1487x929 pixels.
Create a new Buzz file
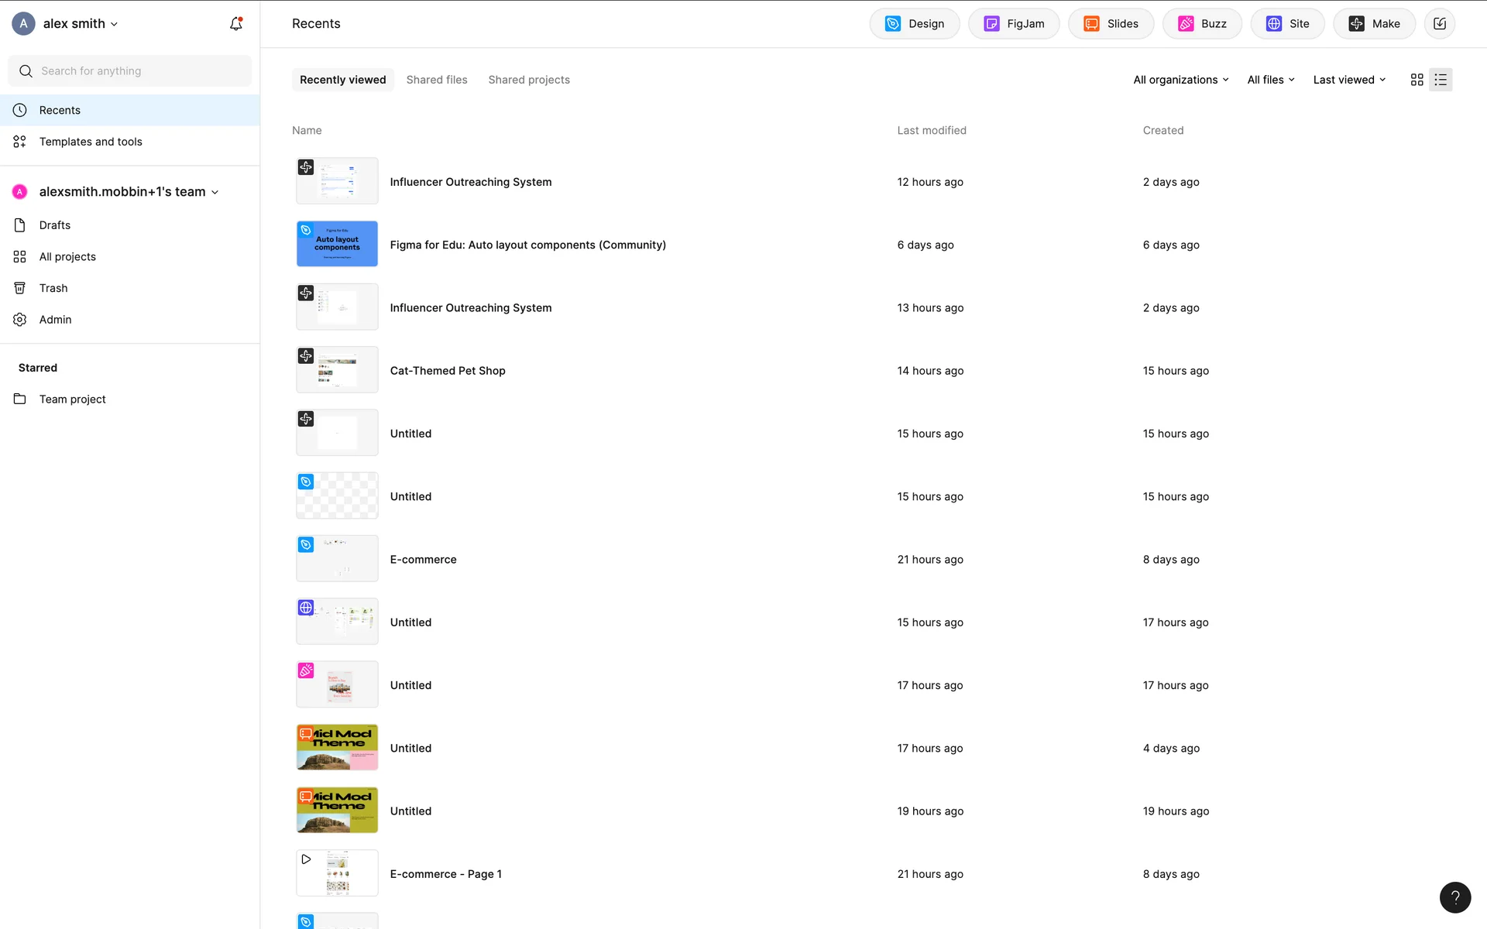click(1202, 24)
